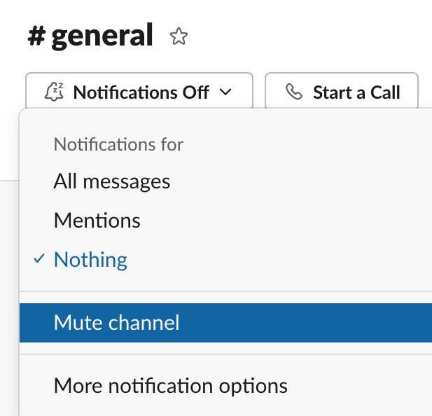Click the snoozed bell icon
The image size is (432, 416).
tap(54, 92)
